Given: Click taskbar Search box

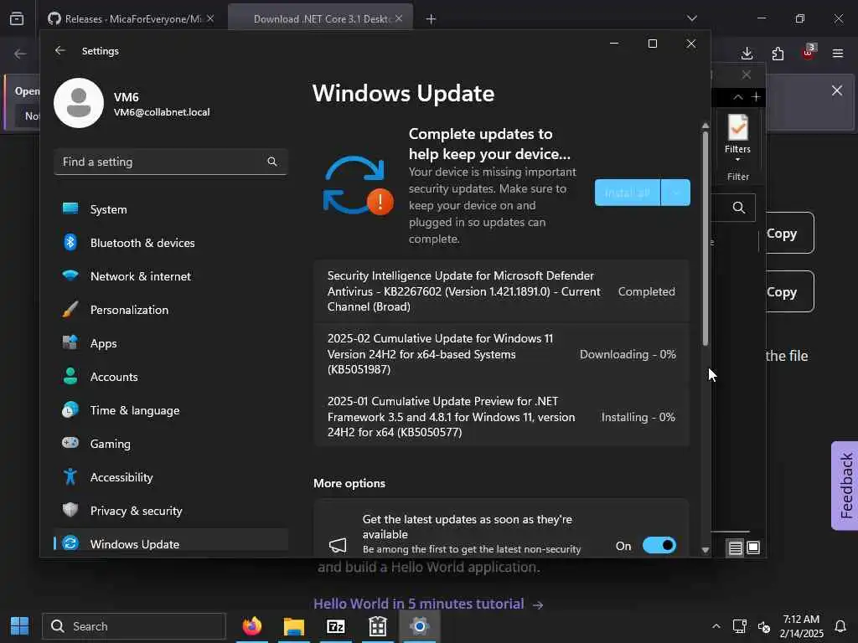Looking at the screenshot, I should [x=134, y=626].
